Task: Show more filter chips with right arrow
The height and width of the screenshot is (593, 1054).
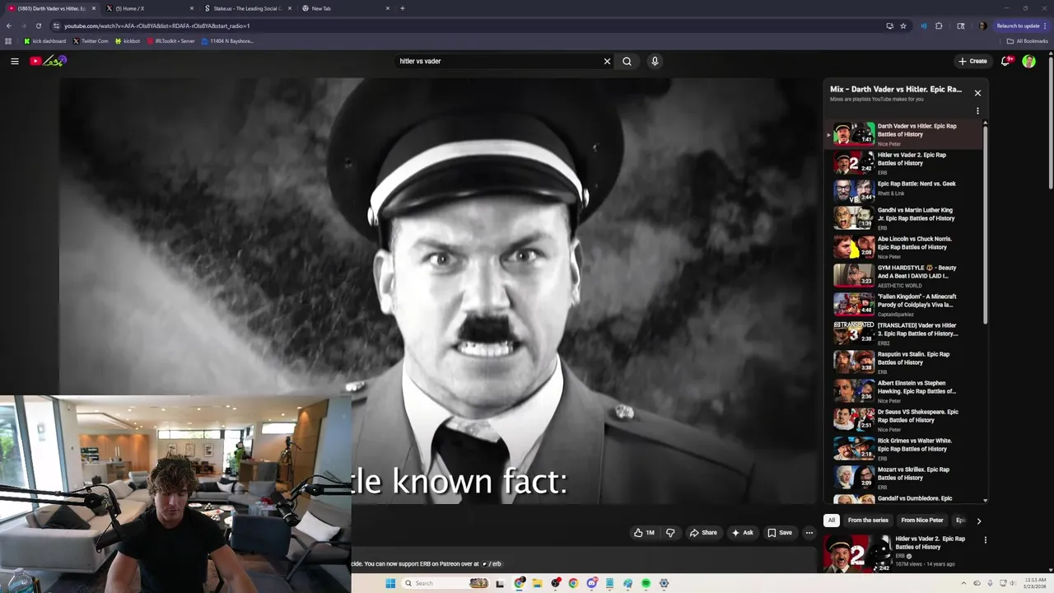Action: 978,521
